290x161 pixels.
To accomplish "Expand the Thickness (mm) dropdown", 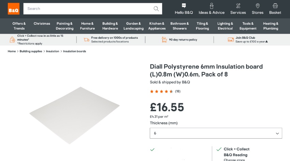I will 216,133.
